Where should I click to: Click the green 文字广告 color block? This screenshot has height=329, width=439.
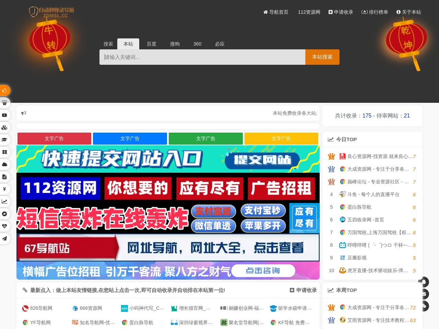pos(206,138)
